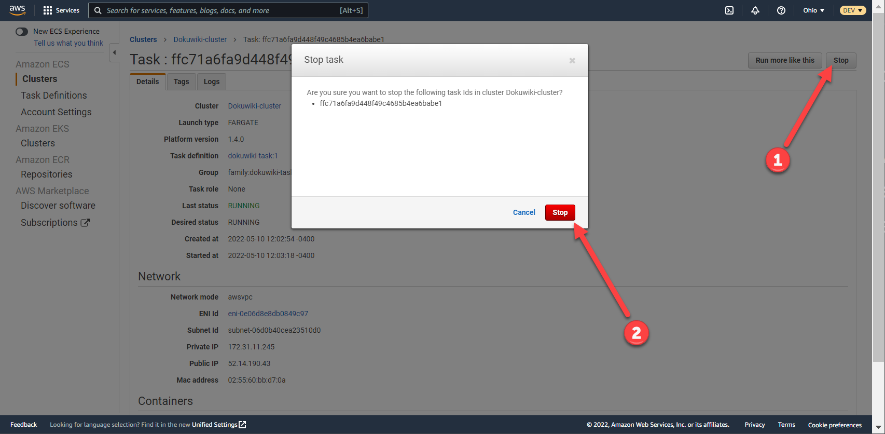Screen dimensions: 885x434
Task: Open Tell us what you think link
Action: 68,43
